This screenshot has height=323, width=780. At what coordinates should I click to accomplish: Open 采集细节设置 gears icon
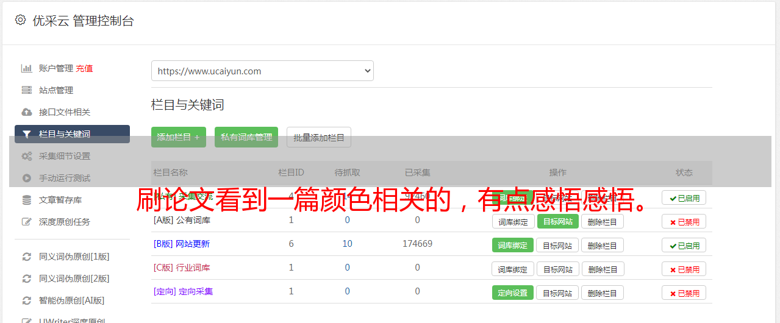tap(27, 156)
